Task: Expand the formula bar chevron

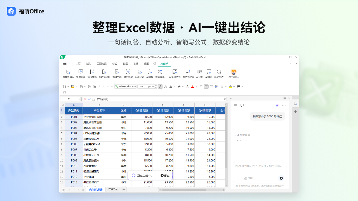Action: pos(225,99)
